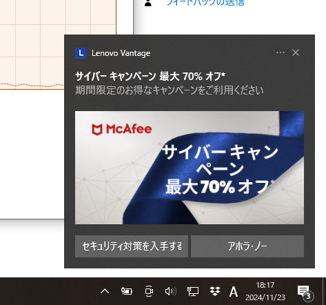Open the notification options three-dot menu

click(x=281, y=52)
